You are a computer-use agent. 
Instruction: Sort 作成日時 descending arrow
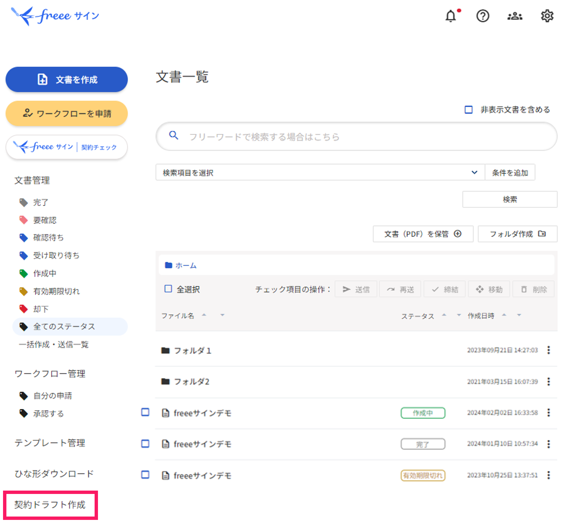coord(519,315)
